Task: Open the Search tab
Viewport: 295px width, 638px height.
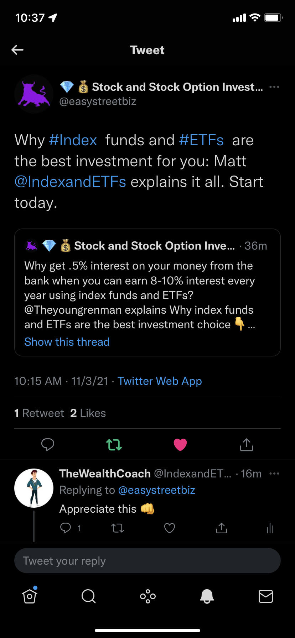Action: pos(88,596)
